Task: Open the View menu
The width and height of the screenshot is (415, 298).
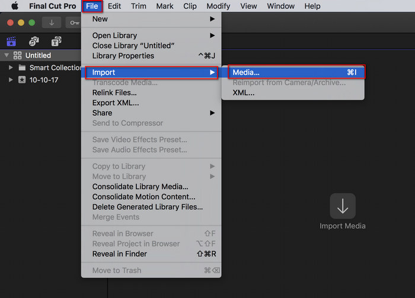Action: (x=248, y=6)
